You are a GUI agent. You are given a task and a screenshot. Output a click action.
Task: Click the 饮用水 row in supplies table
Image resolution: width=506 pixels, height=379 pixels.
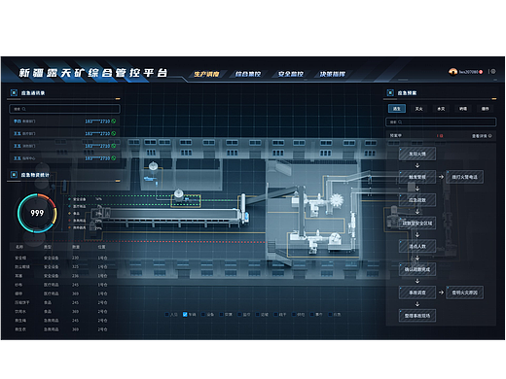61,311
